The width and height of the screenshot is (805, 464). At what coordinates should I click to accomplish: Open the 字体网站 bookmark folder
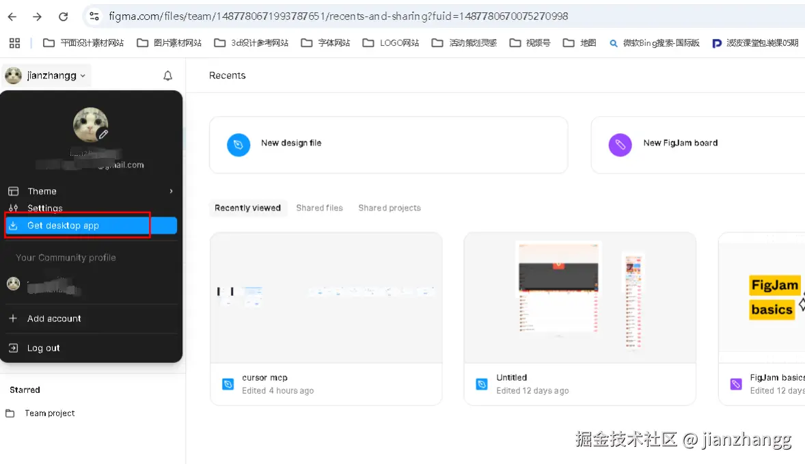(x=325, y=43)
